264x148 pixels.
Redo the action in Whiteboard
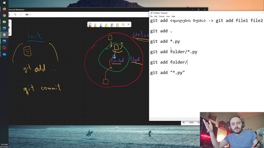21,15
